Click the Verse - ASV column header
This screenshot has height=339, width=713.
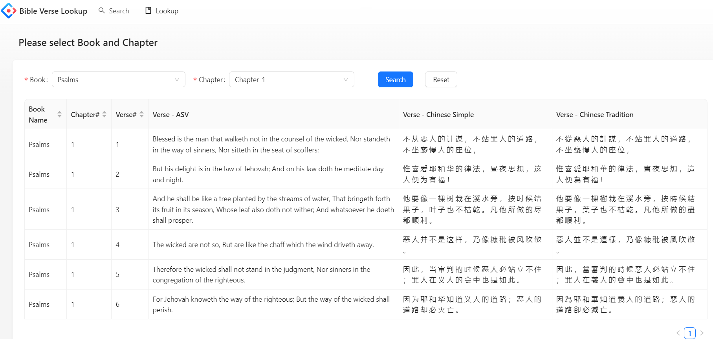pos(170,115)
